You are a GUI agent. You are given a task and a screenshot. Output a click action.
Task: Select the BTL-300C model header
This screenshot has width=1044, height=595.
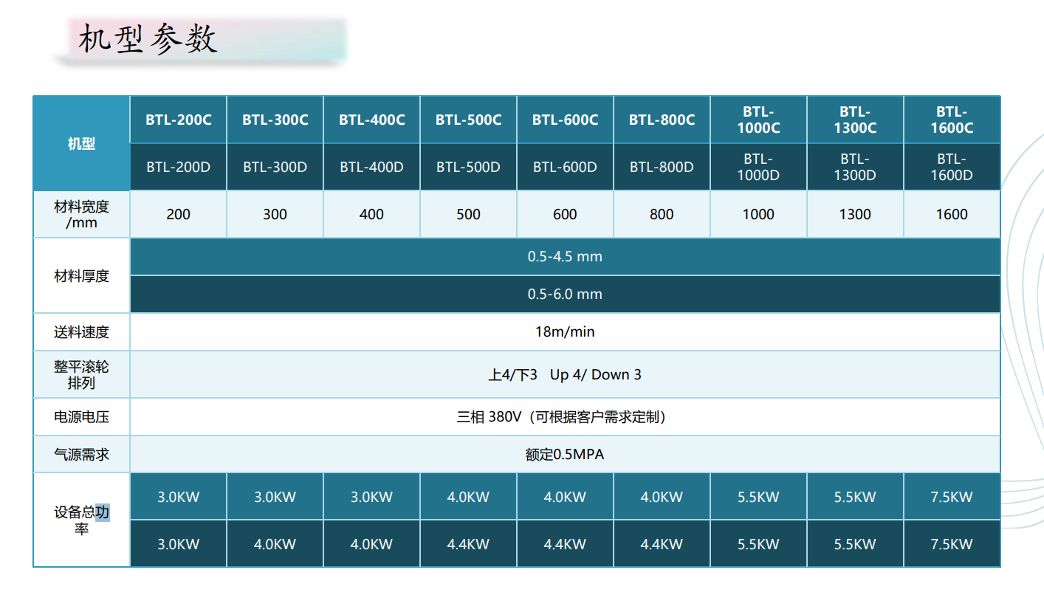click(275, 120)
